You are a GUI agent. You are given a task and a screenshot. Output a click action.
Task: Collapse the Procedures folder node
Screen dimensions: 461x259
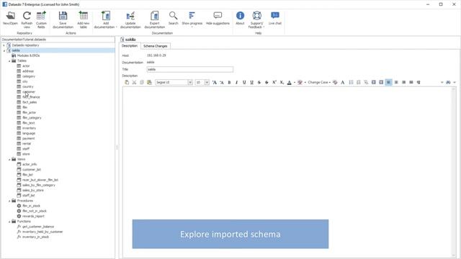(9, 201)
